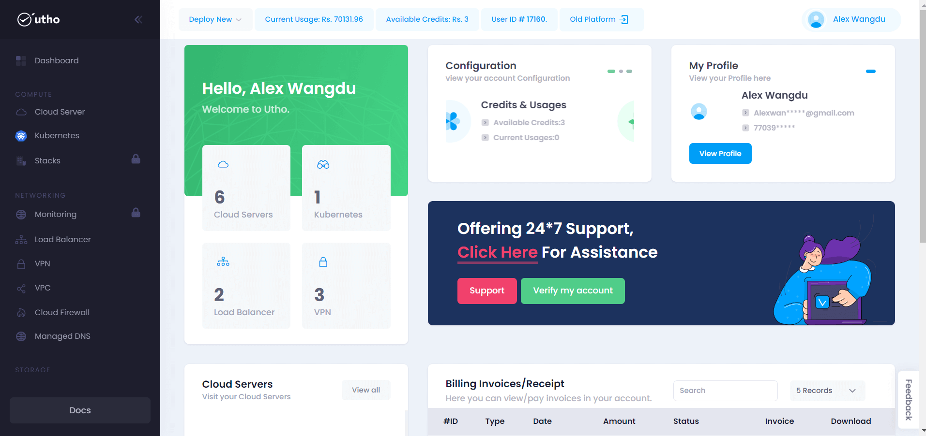Click the Download column header

[x=851, y=421]
